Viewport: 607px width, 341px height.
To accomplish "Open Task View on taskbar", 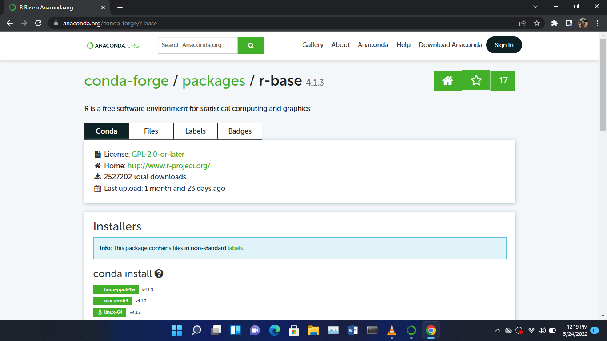I will coord(216,330).
